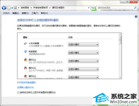
Task: Click the list scrollbar up arrow
Action: point(120,34)
